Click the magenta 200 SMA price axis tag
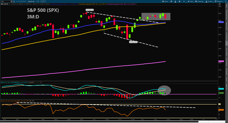This screenshot has height=123, width=228. (221, 61)
